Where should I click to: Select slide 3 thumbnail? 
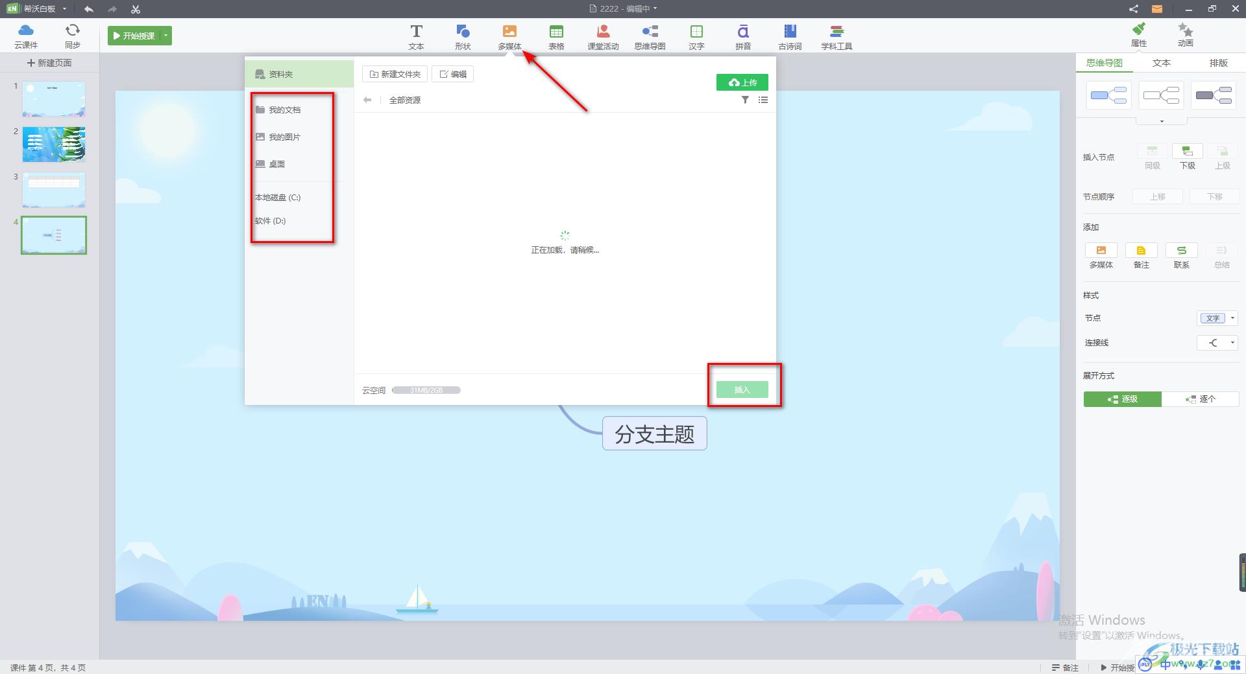click(54, 189)
